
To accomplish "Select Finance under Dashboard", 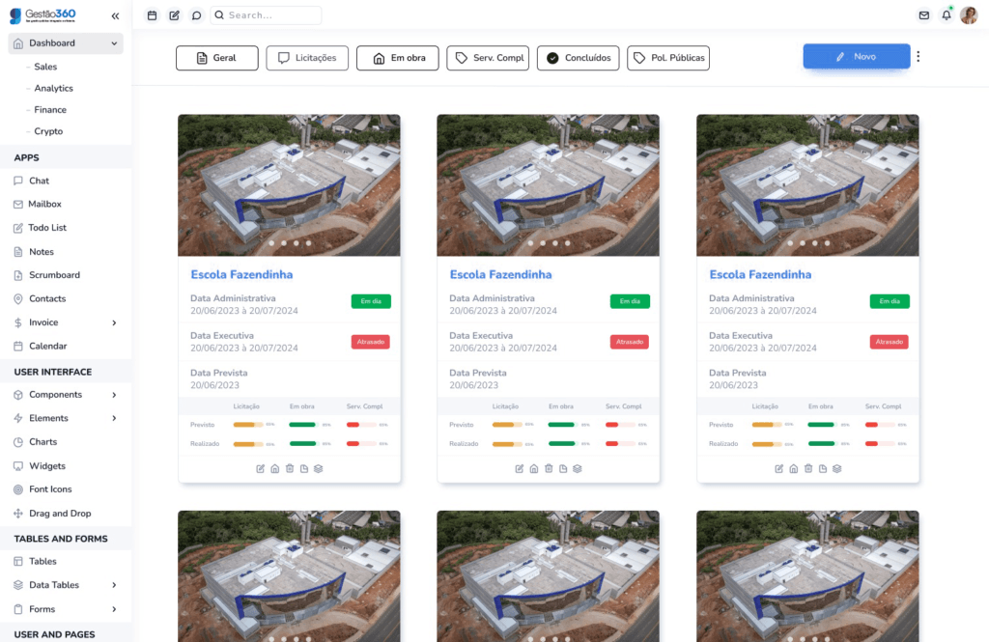I will 50,110.
